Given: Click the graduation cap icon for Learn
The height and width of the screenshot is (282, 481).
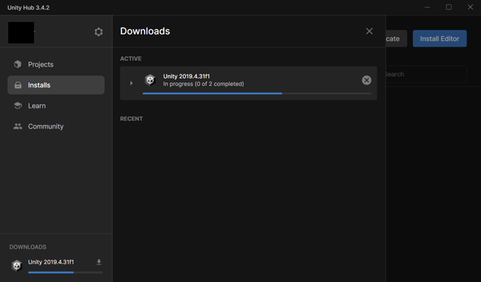Looking at the screenshot, I should pyautogui.click(x=18, y=106).
